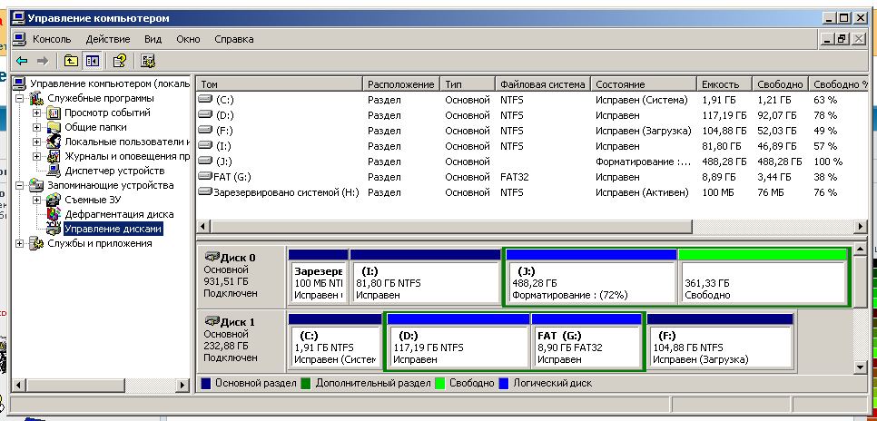Viewport: 877px width, 421px height.
Task: Open the Справка menu
Action: click(x=233, y=39)
